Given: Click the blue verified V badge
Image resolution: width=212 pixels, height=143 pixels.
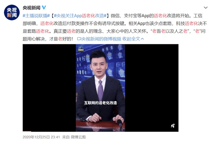Looking at the screenshot, I should pos(44,7).
